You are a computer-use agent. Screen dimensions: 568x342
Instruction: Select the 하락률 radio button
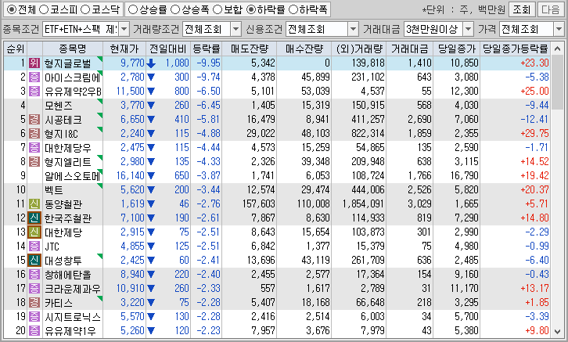pyautogui.click(x=250, y=9)
